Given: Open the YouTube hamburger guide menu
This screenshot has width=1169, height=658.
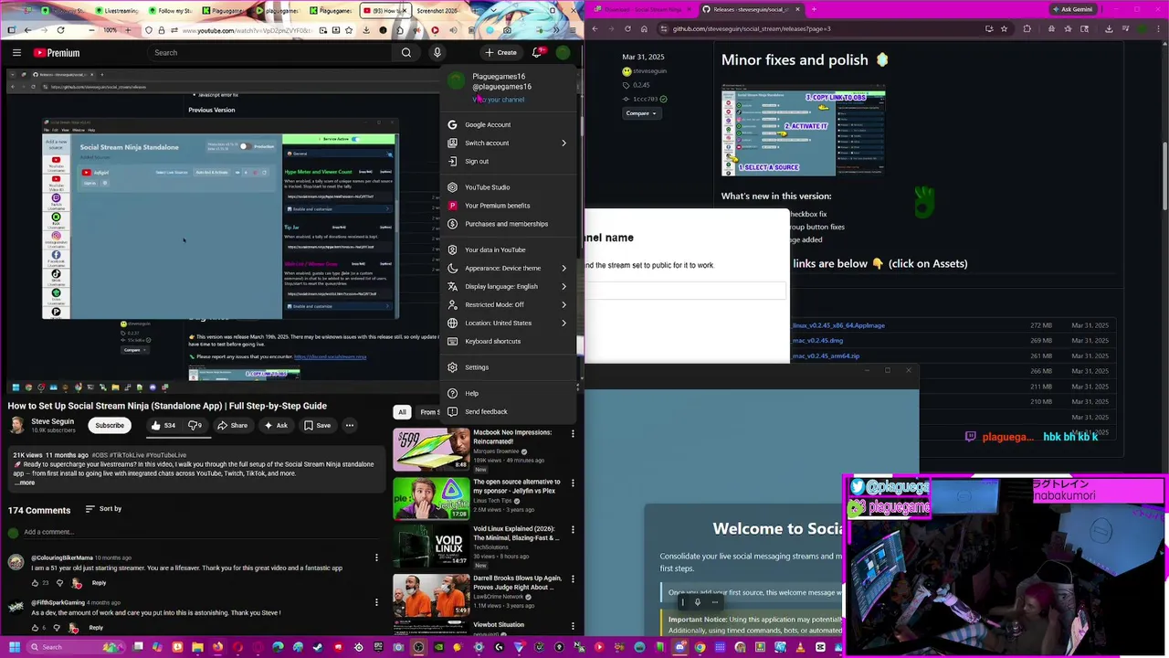Looking at the screenshot, I should pos(16,53).
